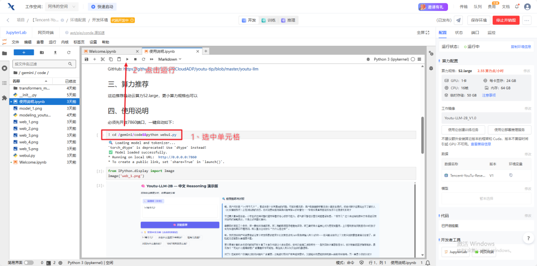Image resolution: width=537 pixels, height=266 pixels.
Task: Click the http://0.0.0.0:7860 local URL link
Action: pyautogui.click(x=178, y=157)
